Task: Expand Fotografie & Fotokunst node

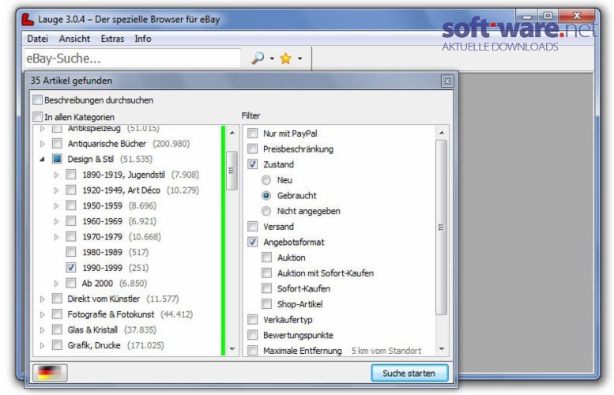Action: tap(43, 314)
